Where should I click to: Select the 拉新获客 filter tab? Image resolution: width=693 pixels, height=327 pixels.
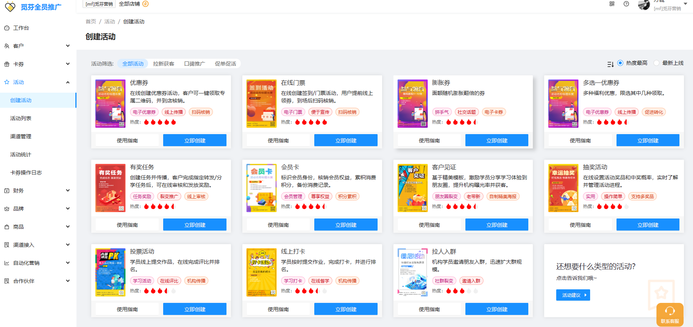(164, 64)
